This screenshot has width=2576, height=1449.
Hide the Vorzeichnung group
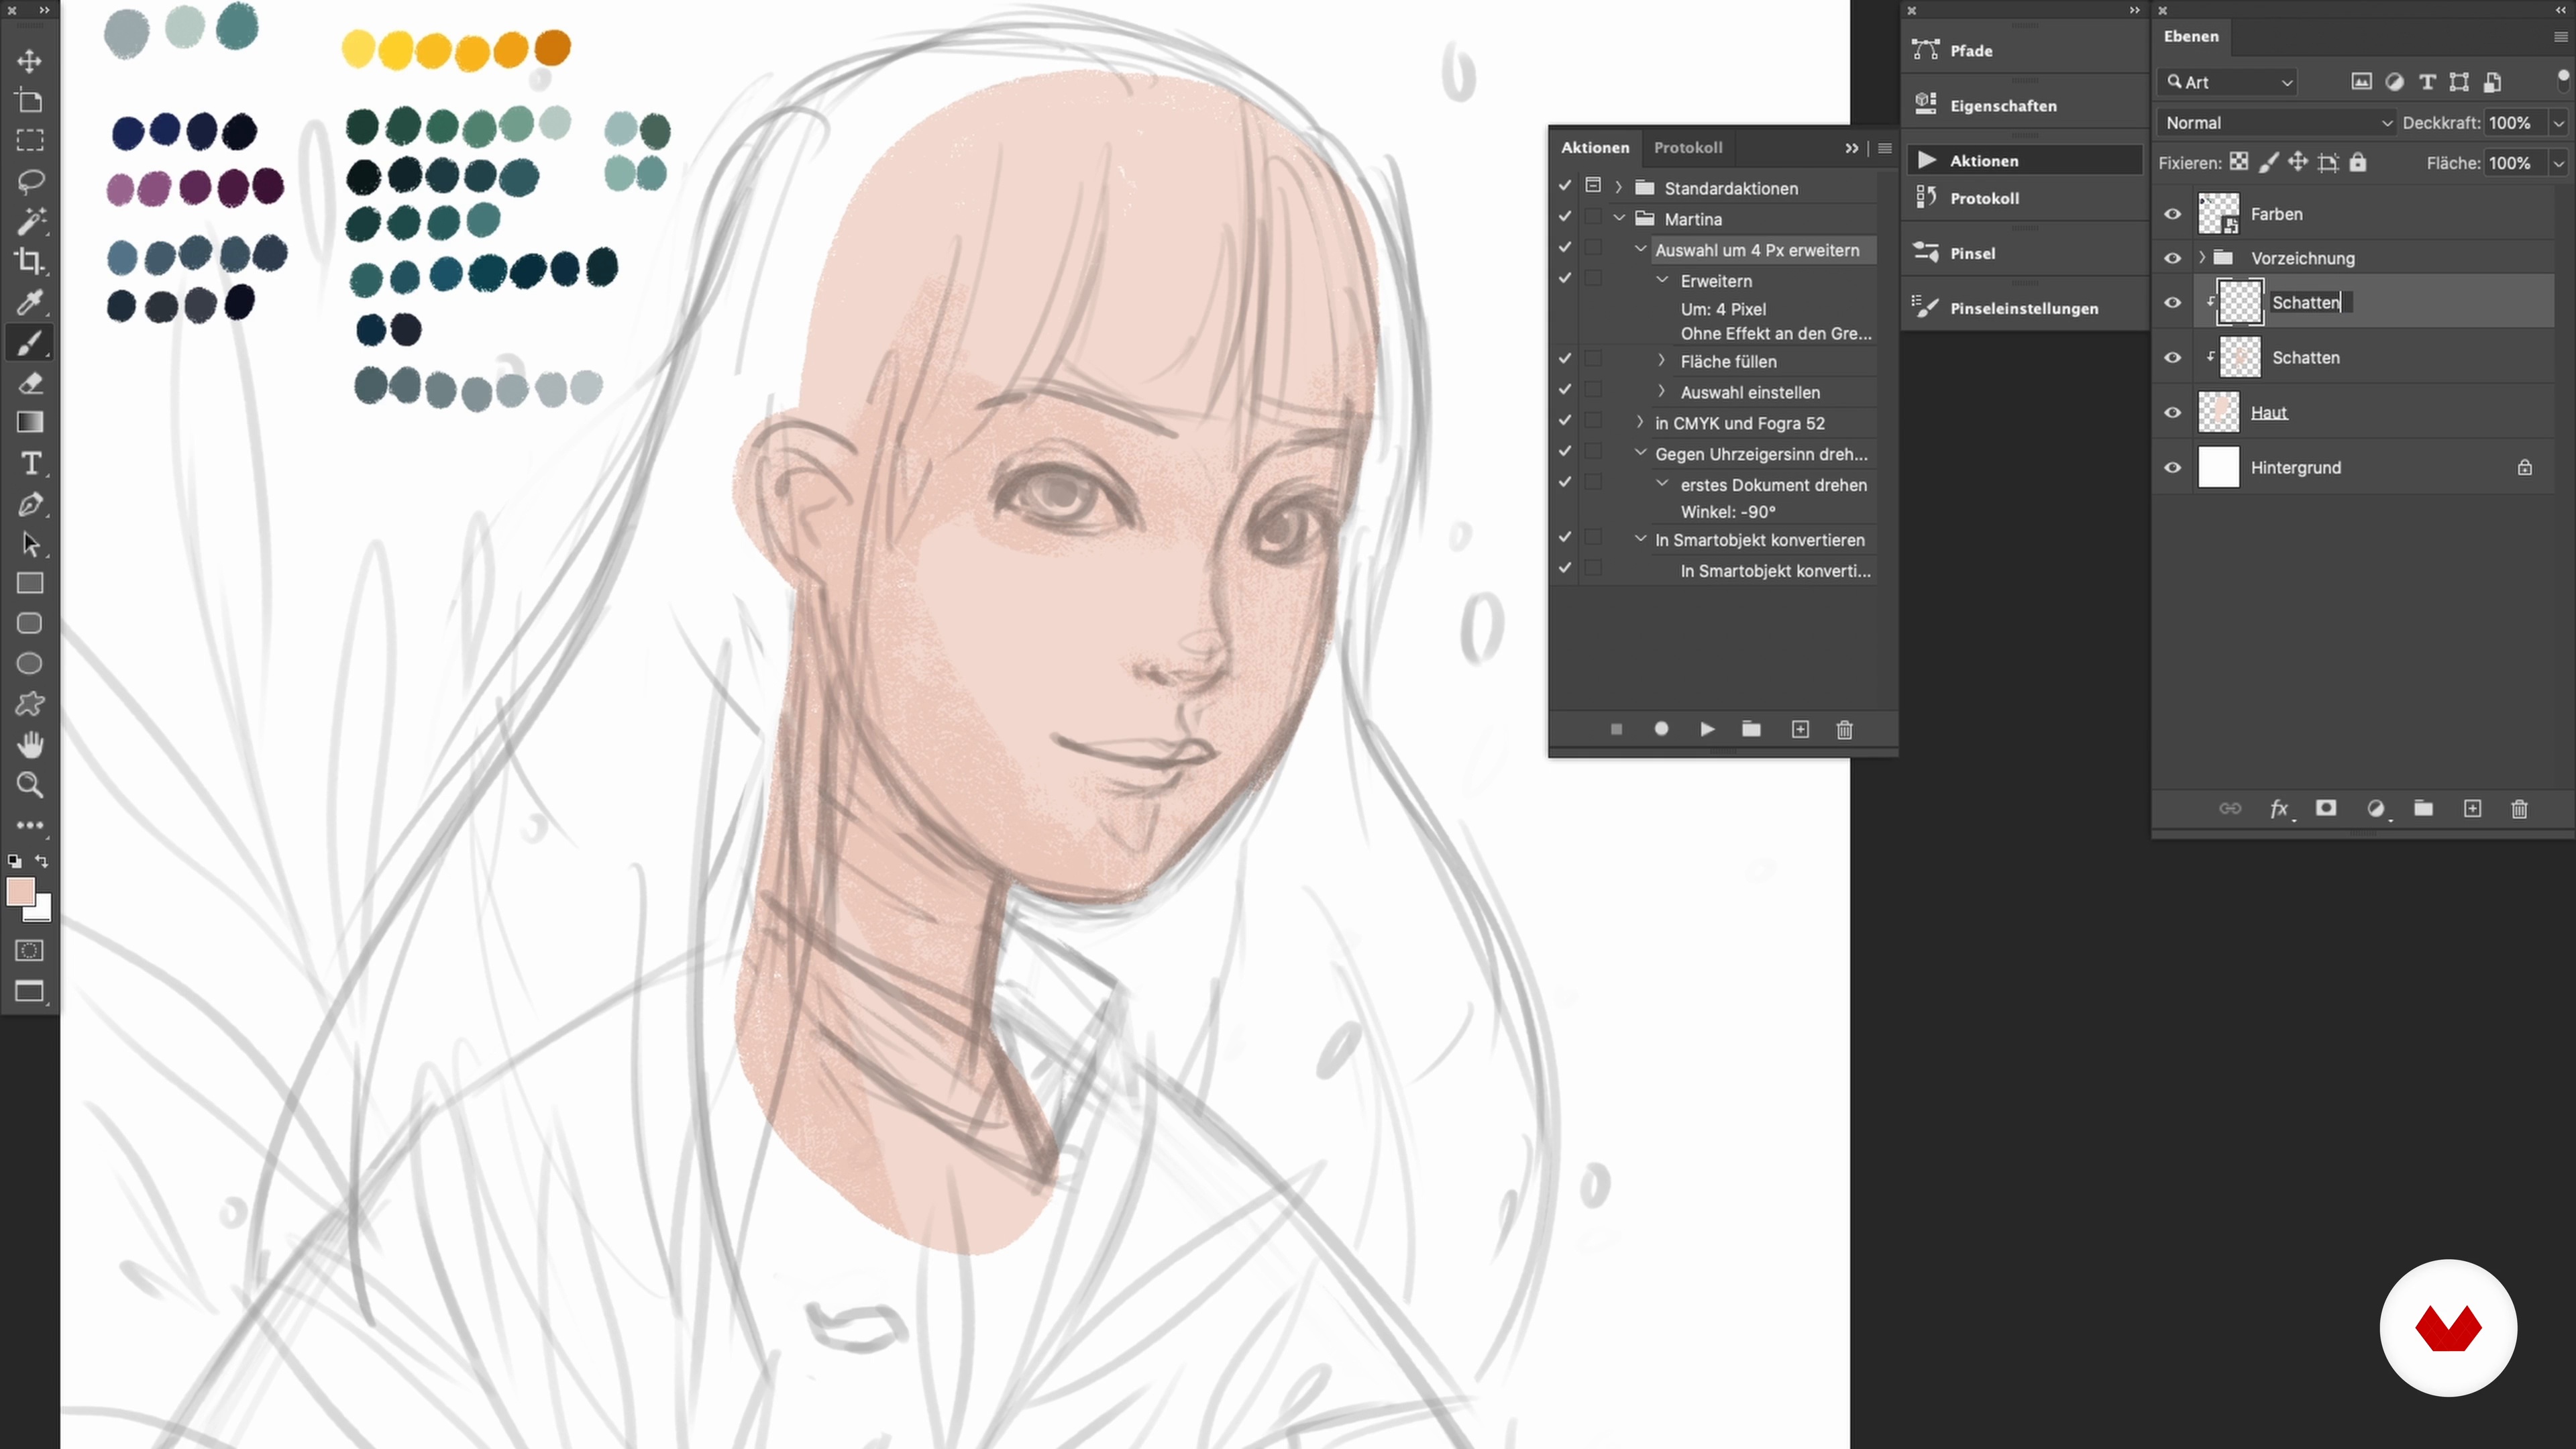click(x=2172, y=258)
